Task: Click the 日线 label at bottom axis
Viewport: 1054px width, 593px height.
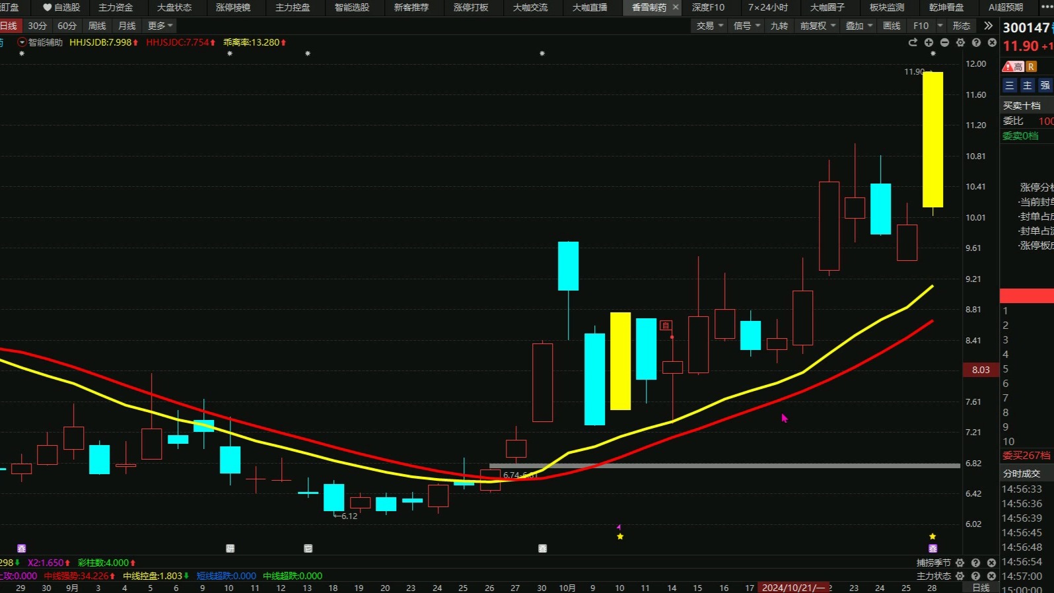Action: [x=981, y=588]
